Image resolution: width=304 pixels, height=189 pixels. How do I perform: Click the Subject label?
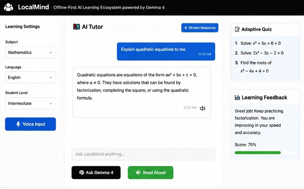pos(11,42)
